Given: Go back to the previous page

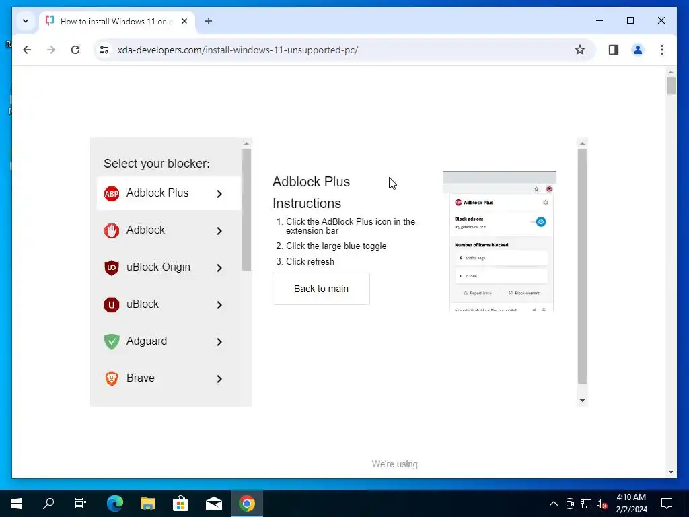Looking at the screenshot, I should [x=27, y=50].
